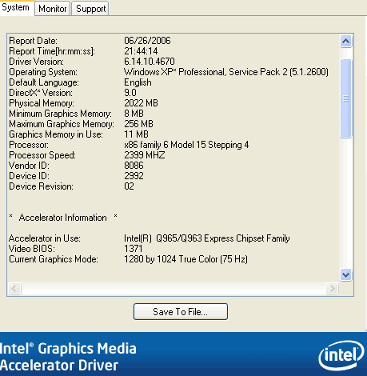Click the Operating System Windows XP line
This screenshot has width=367, height=376.
pyautogui.click(x=226, y=72)
